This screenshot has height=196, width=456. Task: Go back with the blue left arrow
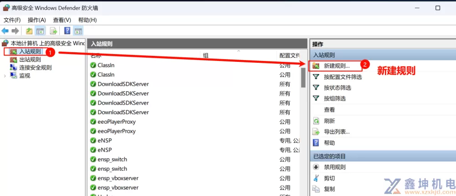5,30
